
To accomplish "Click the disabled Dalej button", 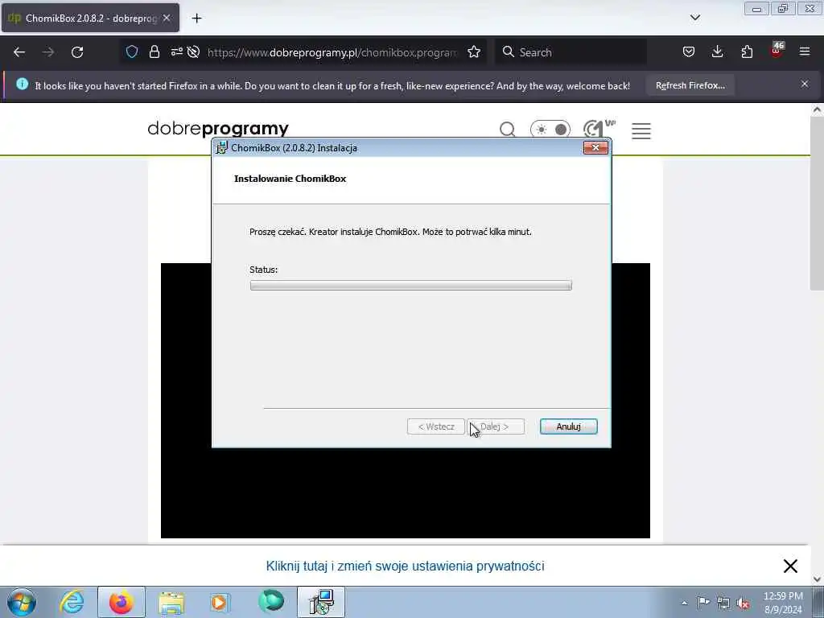I will [496, 426].
